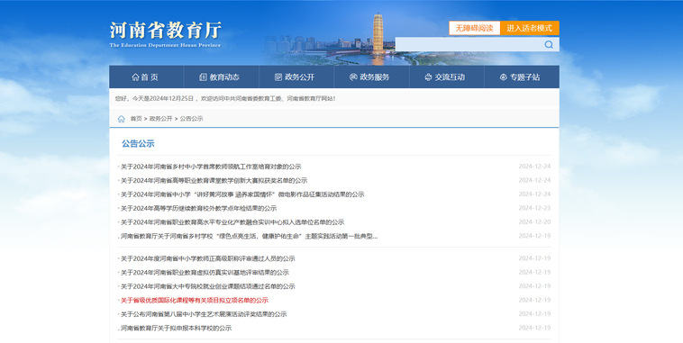The height and width of the screenshot is (343, 683).
Task: Click the date 2024-12-20
Action: (x=534, y=222)
